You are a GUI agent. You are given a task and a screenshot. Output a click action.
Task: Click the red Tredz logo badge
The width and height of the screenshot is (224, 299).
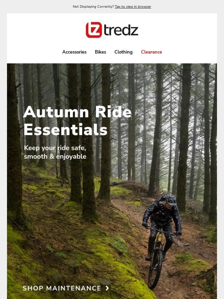[x=94, y=30]
